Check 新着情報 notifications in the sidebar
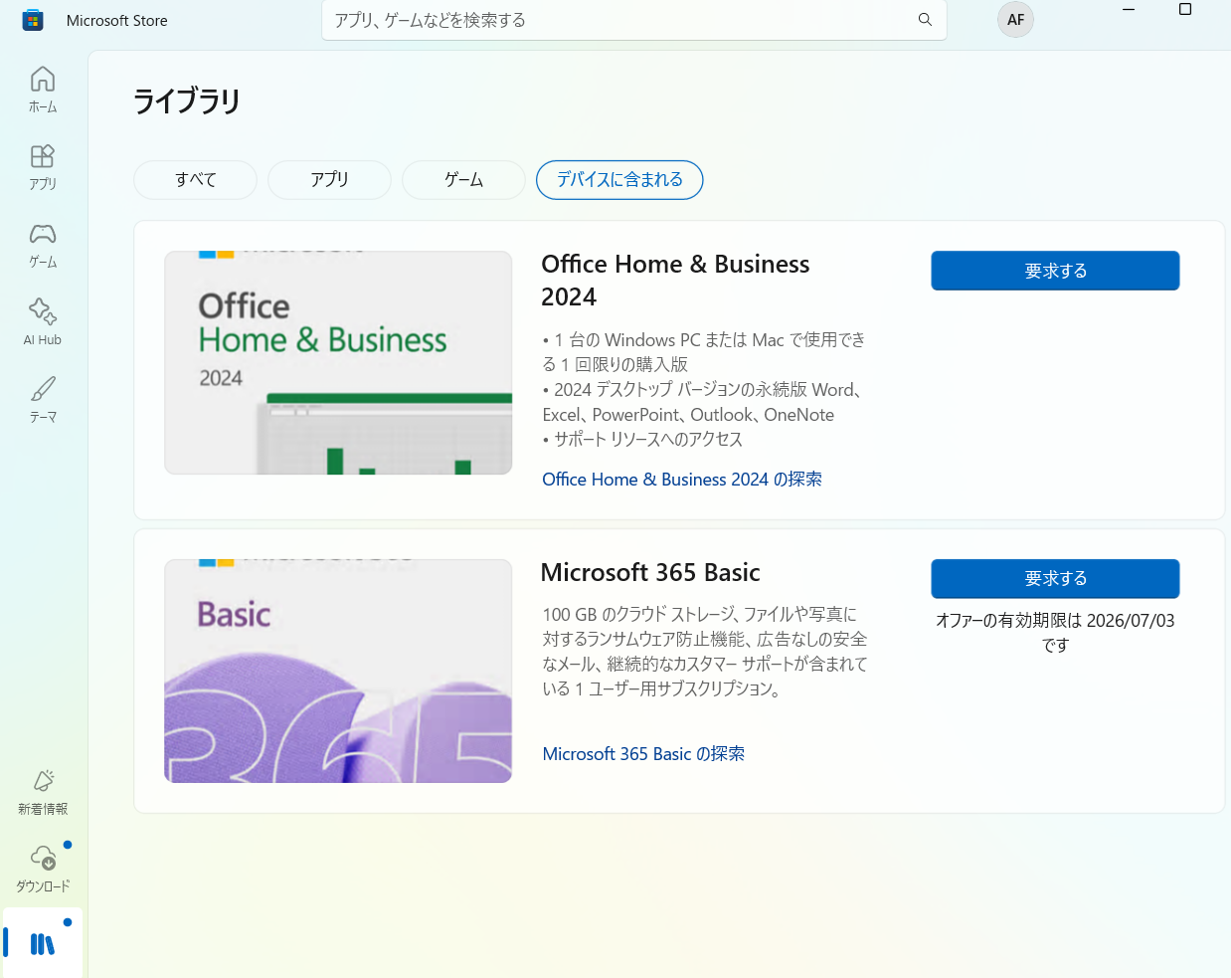The width and height of the screenshot is (1231, 978). coord(42,791)
